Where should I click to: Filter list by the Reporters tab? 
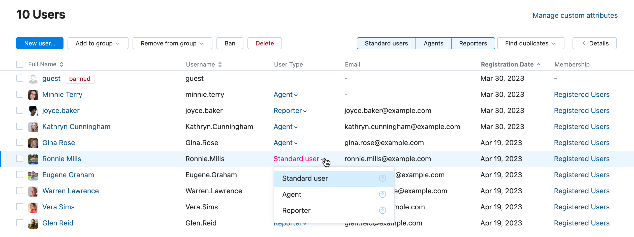coord(473,43)
